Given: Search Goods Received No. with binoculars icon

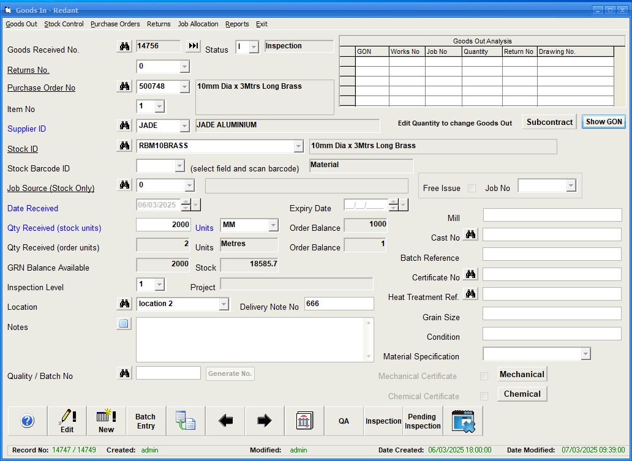Looking at the screenshot, I should click(x=124, y=47).
